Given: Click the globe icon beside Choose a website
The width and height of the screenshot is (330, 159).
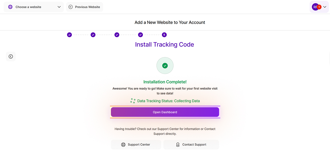Looking at the screenshot, I should (x=10, y=7).
